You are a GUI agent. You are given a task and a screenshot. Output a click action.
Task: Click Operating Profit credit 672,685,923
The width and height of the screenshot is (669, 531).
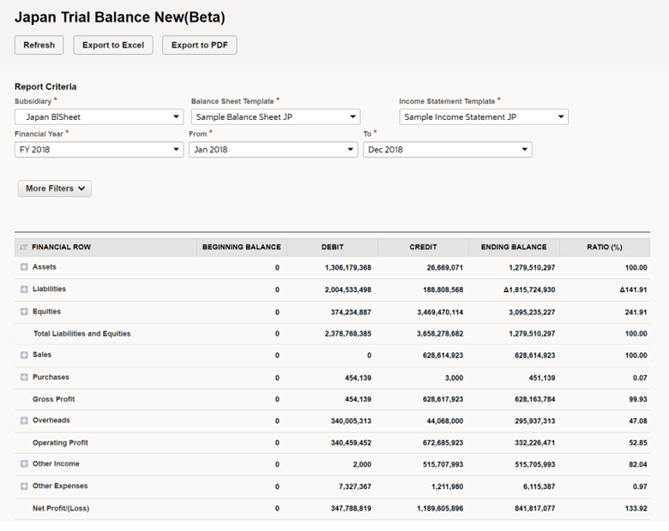tap(443, 443)
